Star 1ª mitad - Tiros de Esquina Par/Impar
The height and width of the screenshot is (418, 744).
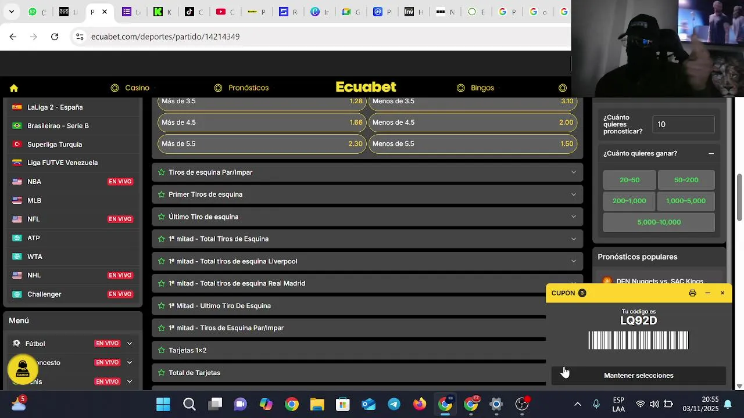(x=162, y=328)
